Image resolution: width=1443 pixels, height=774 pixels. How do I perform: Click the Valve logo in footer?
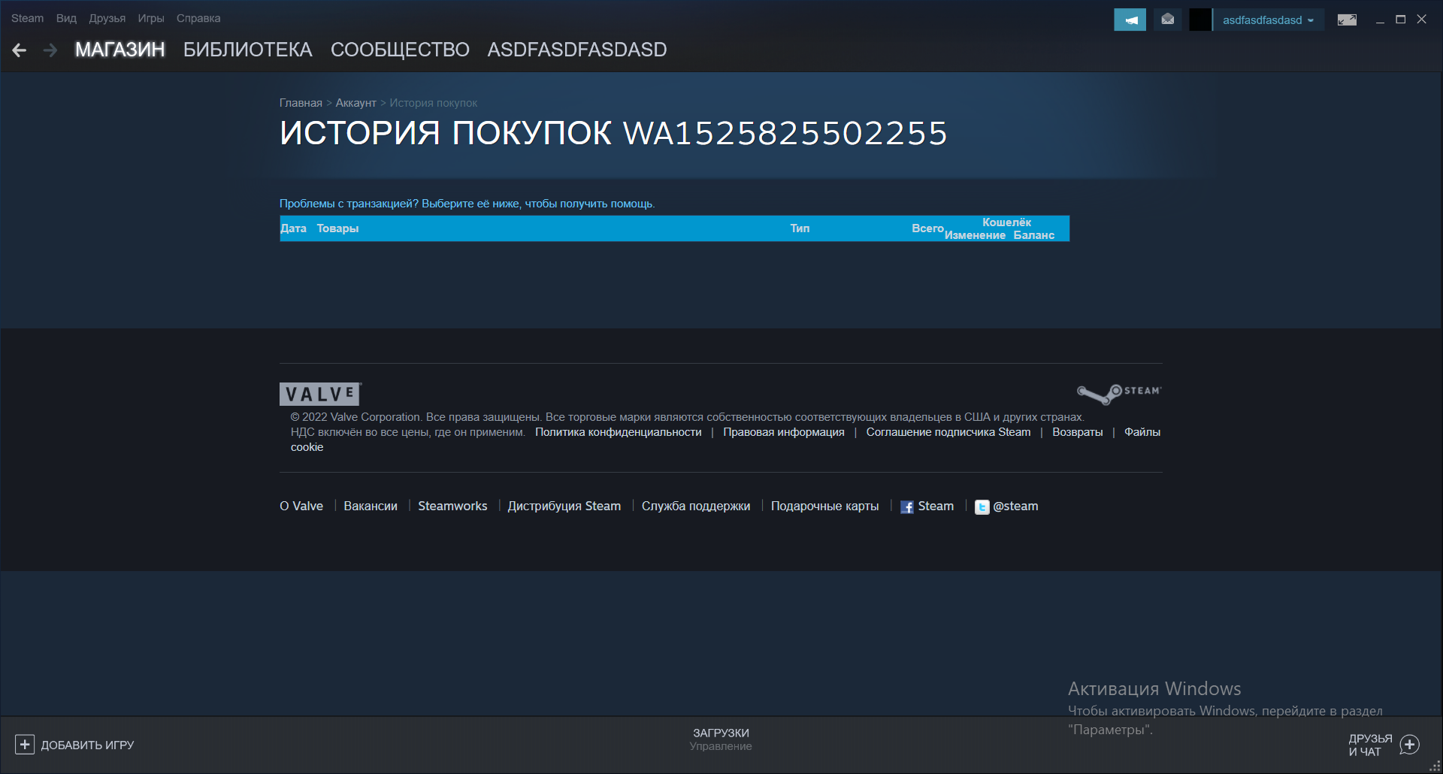coord(320,394)
